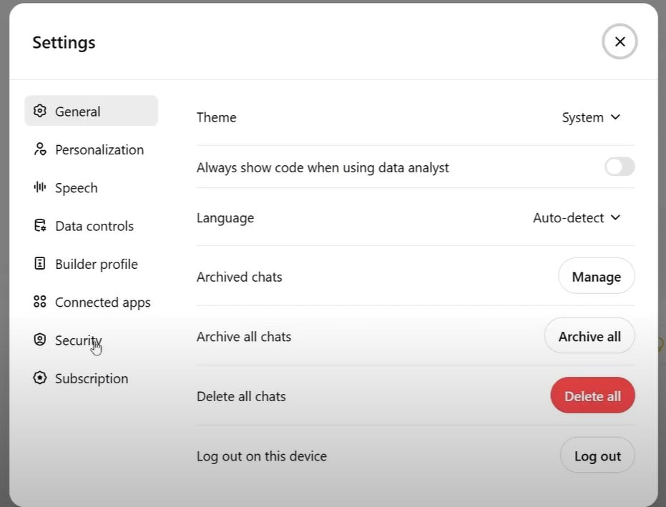Click the Archive all button
This screenshot has height=507, width=666.
pyautogui.click(x=589, y=336)
